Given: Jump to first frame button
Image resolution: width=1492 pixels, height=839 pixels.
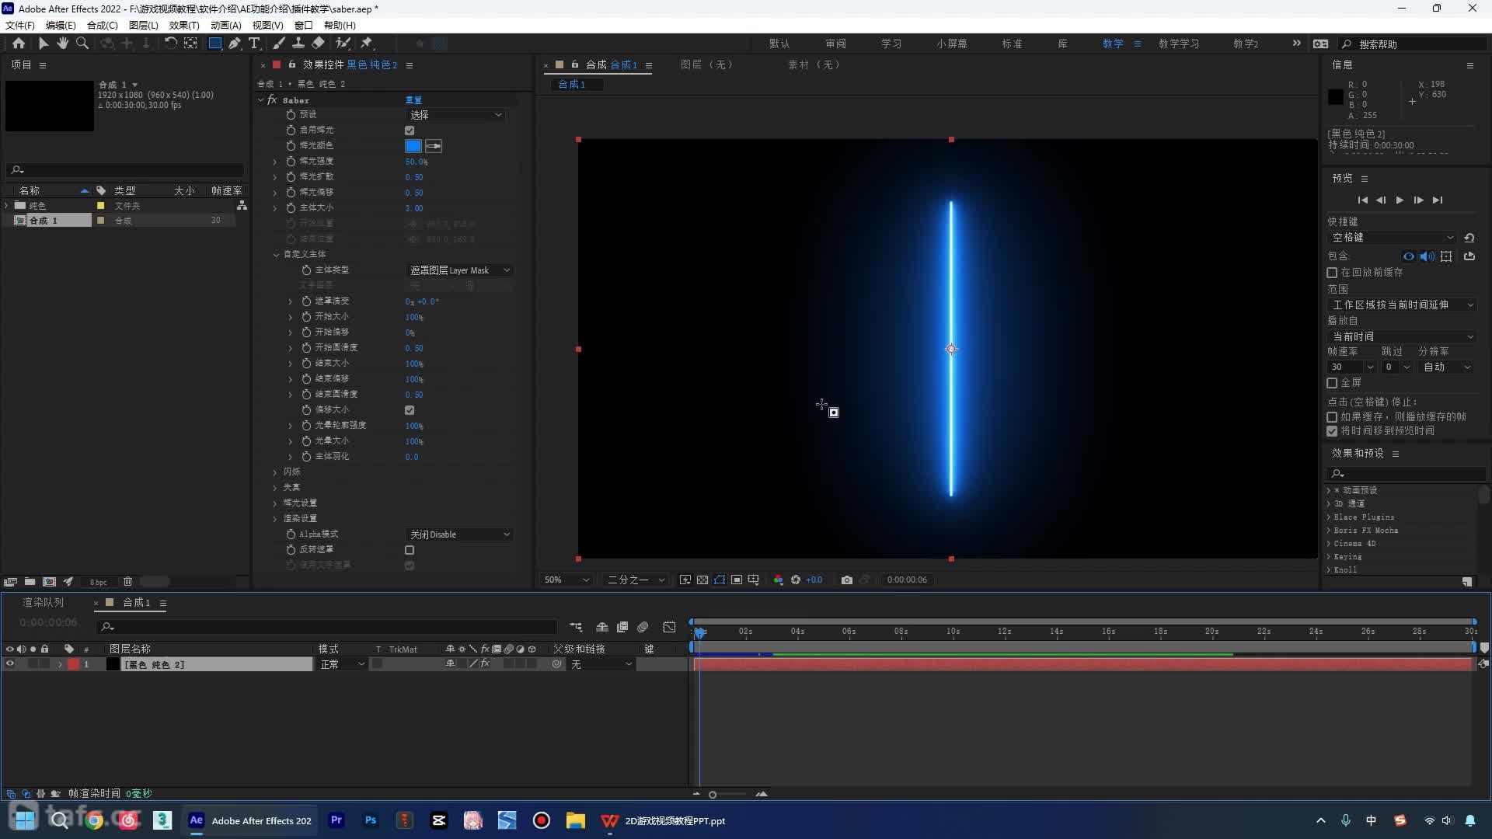Looking at the screenshot, I should click(x=1362, y=200).
